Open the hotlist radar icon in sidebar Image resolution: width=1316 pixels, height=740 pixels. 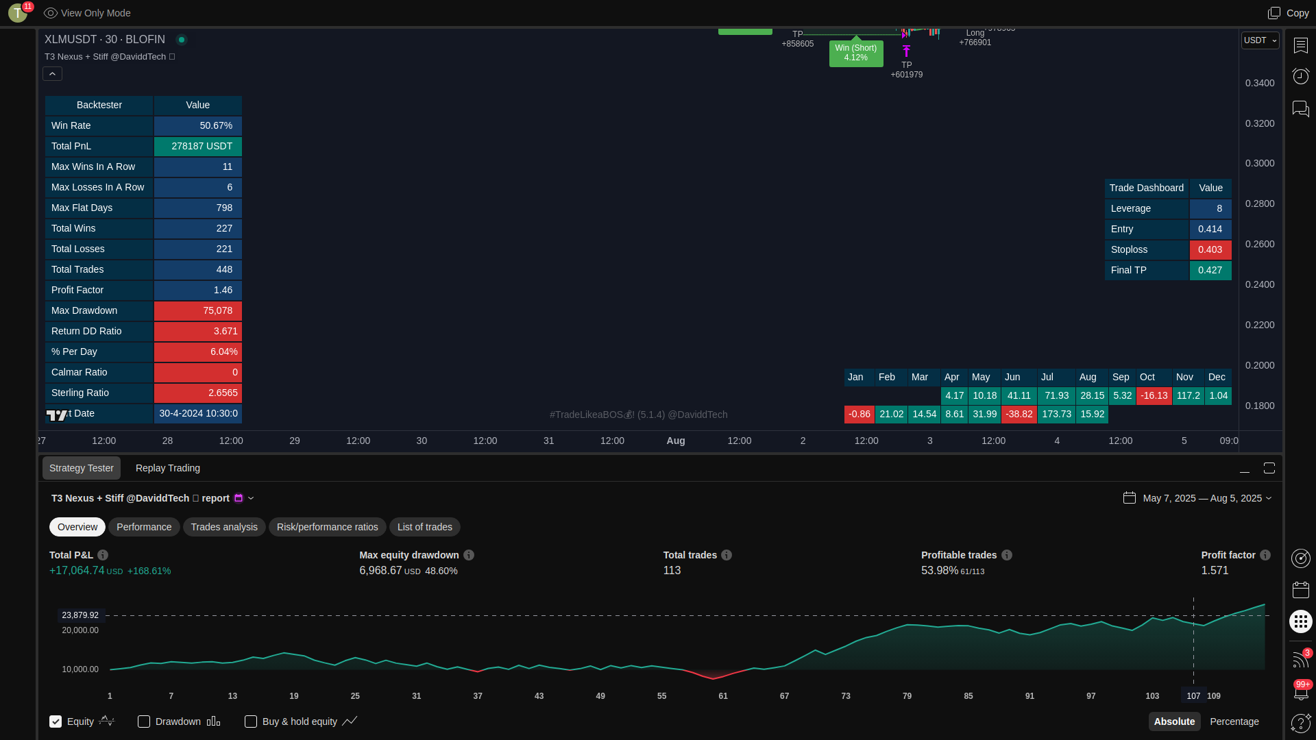pyautogui.click(x=1301, y=558)
